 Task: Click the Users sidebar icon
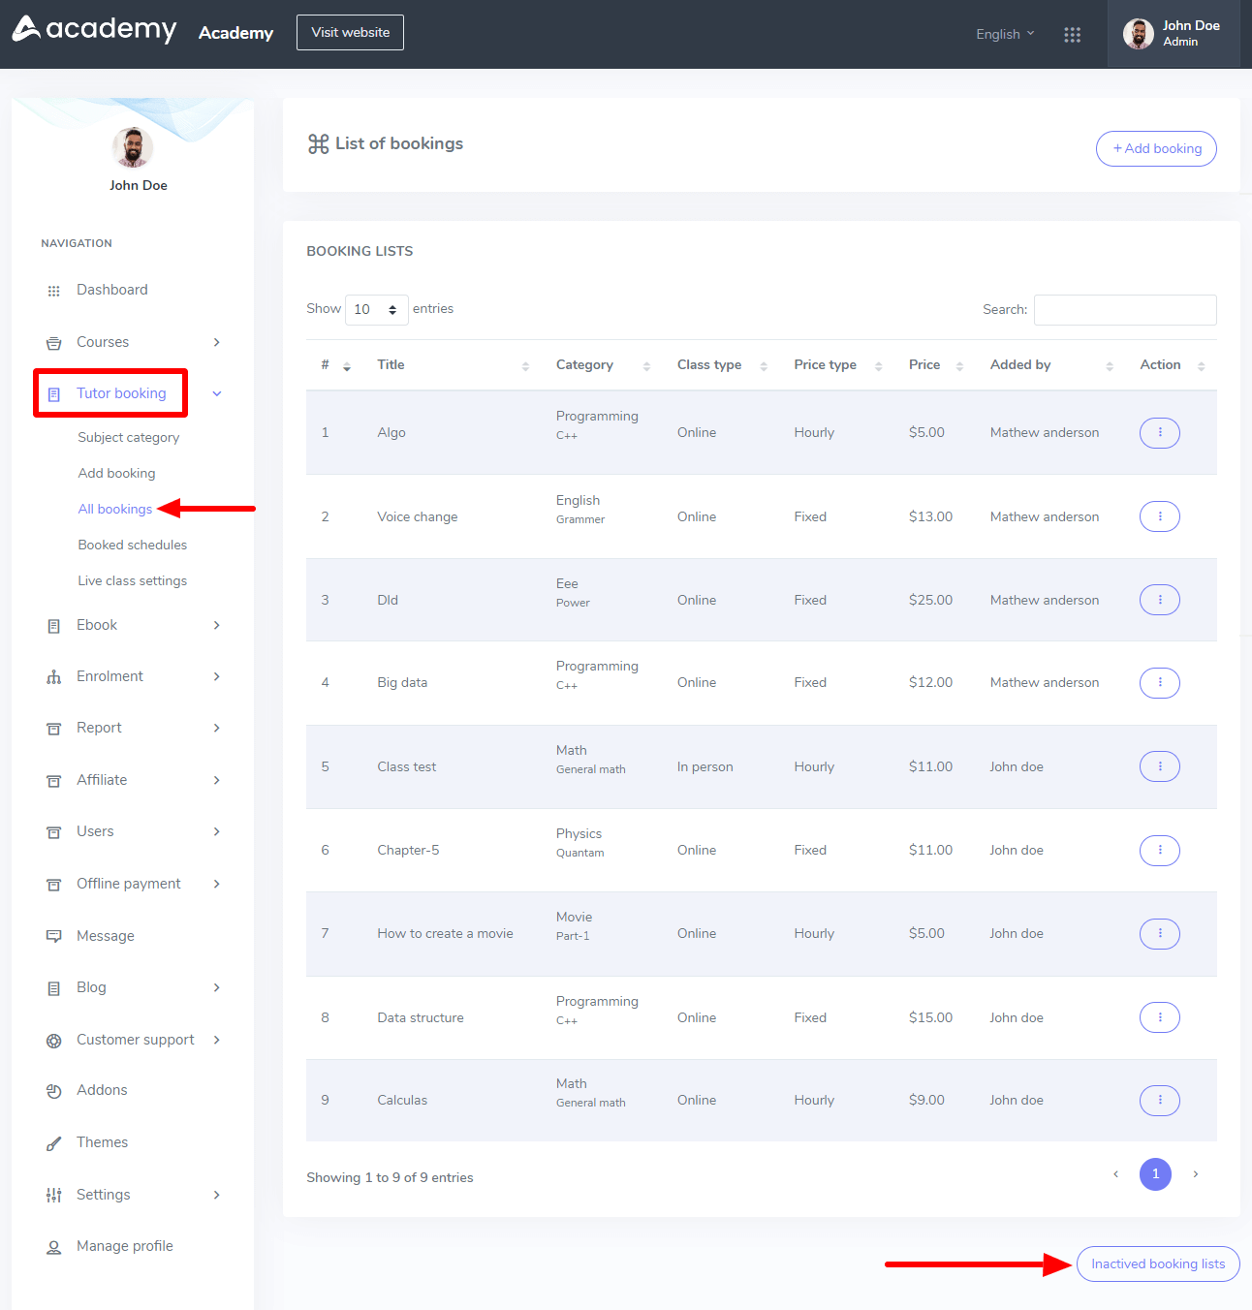(x=54, y=831)
